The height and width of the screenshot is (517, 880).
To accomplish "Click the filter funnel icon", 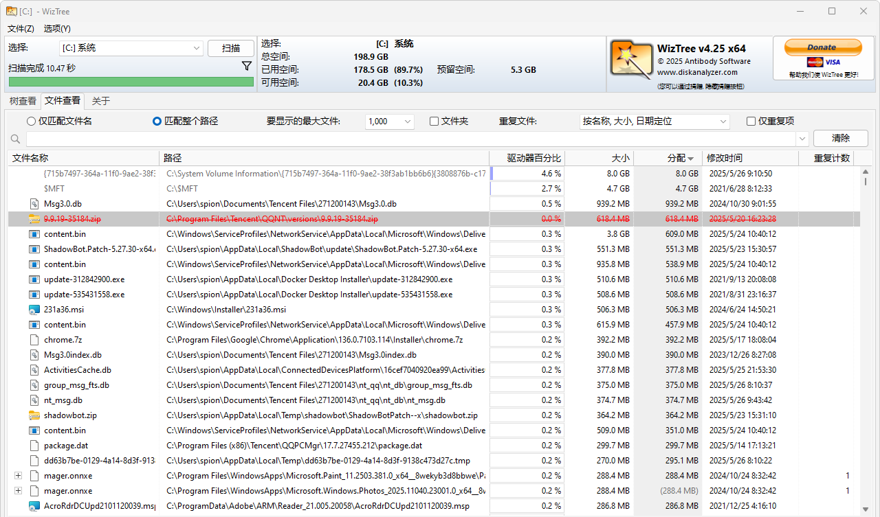I will [x=247, y=66].
